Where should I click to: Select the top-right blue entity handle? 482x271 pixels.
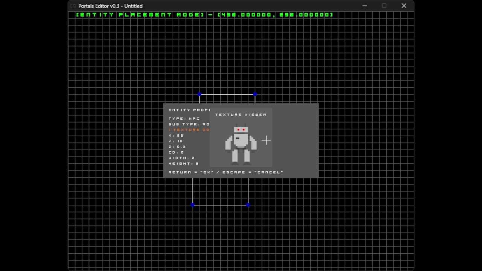(x=255, y=94)
